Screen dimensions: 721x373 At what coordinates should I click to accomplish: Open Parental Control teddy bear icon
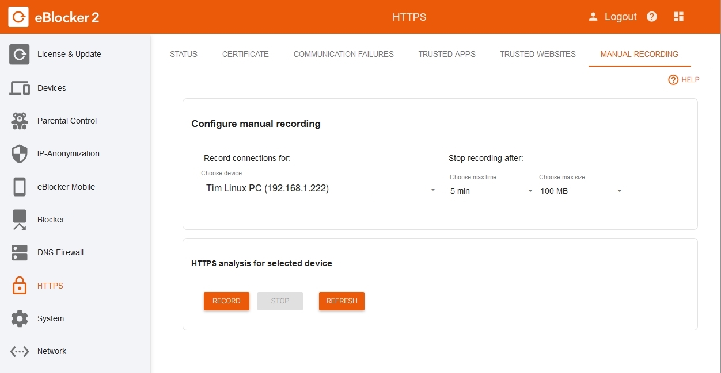[x=20, y=121]
